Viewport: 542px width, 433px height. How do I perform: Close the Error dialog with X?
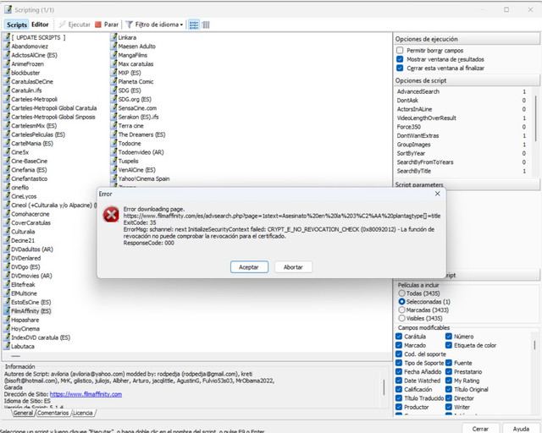(437, 194)
